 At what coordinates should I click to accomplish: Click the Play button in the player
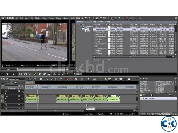click(35, 74)
